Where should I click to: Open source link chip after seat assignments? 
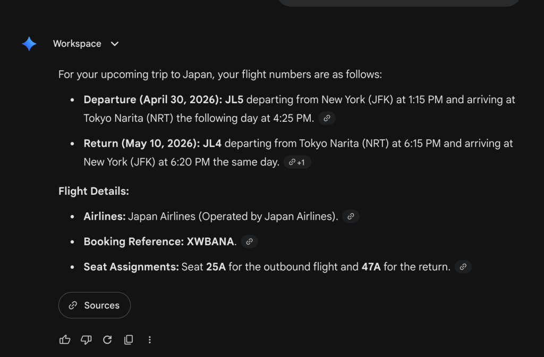pyautogui.click(x=463, y=267)
